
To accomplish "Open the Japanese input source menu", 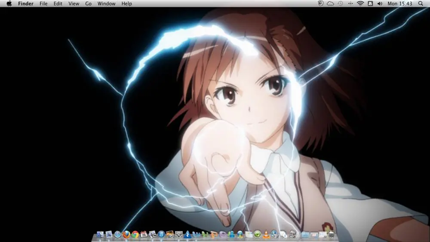I will coord(370,3).
